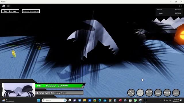The height and width of the screenshot is (103, 184).
Task: Select the Falling Bones ability
Action: click(x=158, y=93)
